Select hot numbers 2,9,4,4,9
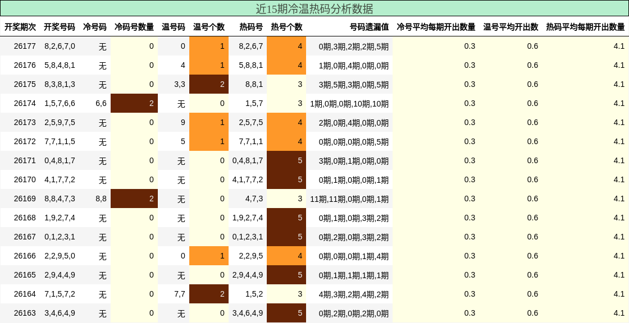The image size is (629, 323). pyautogui.click(x=248, y=275)
